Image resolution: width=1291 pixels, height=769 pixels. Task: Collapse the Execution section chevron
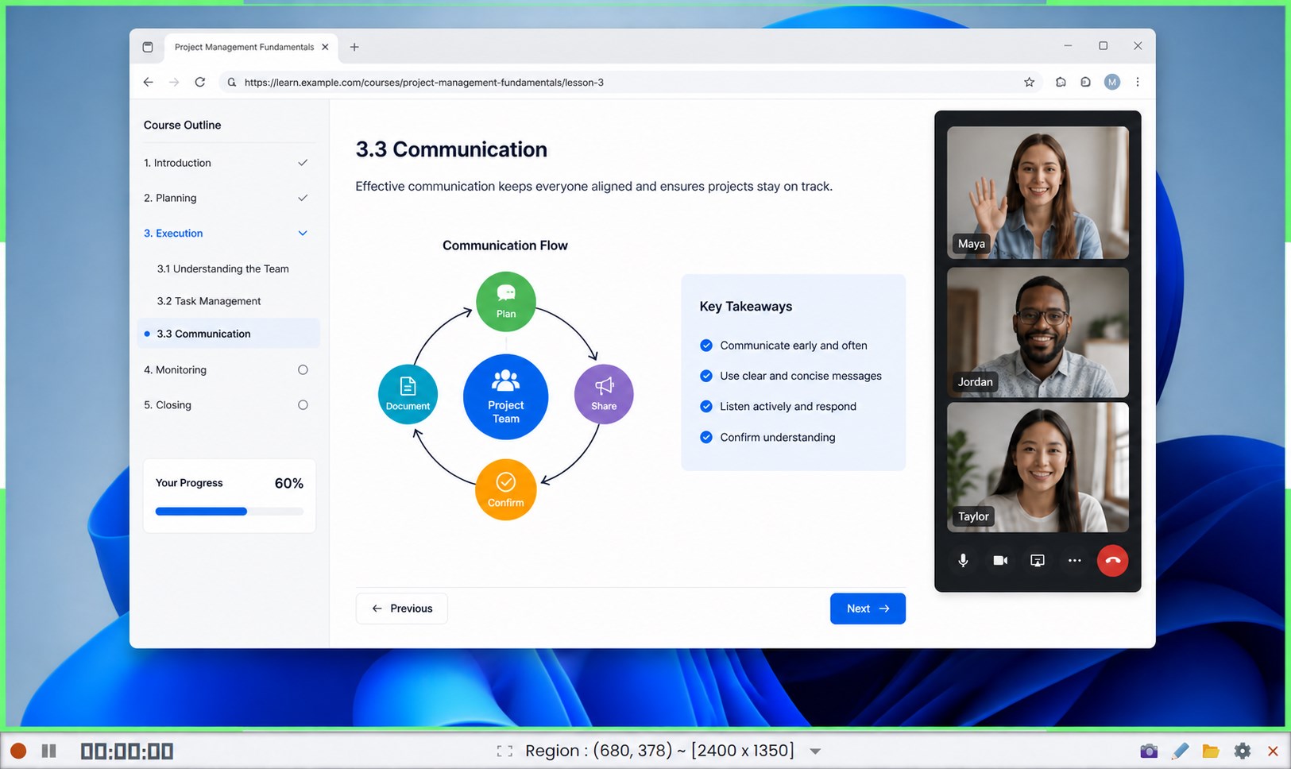point(303,234)
